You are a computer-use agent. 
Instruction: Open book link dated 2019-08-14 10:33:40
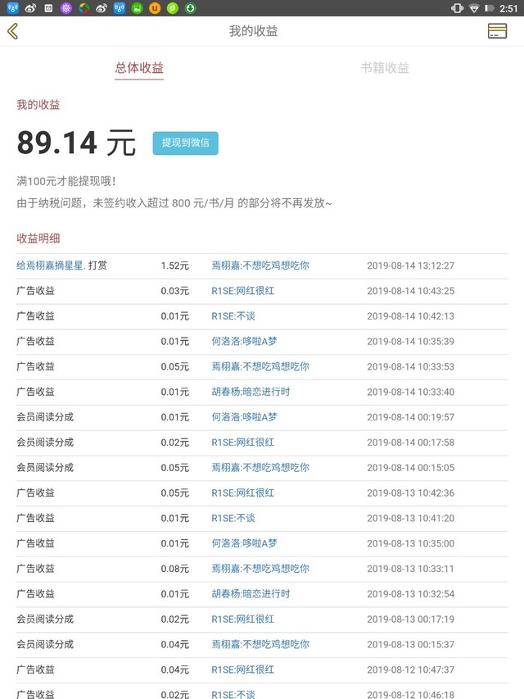pyautogui.click(x=250, y=392)
